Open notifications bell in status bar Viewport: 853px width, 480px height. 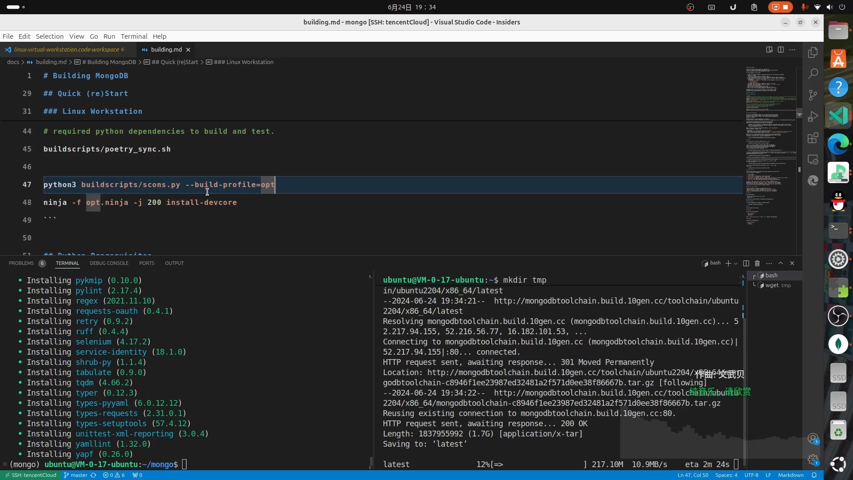814,475
